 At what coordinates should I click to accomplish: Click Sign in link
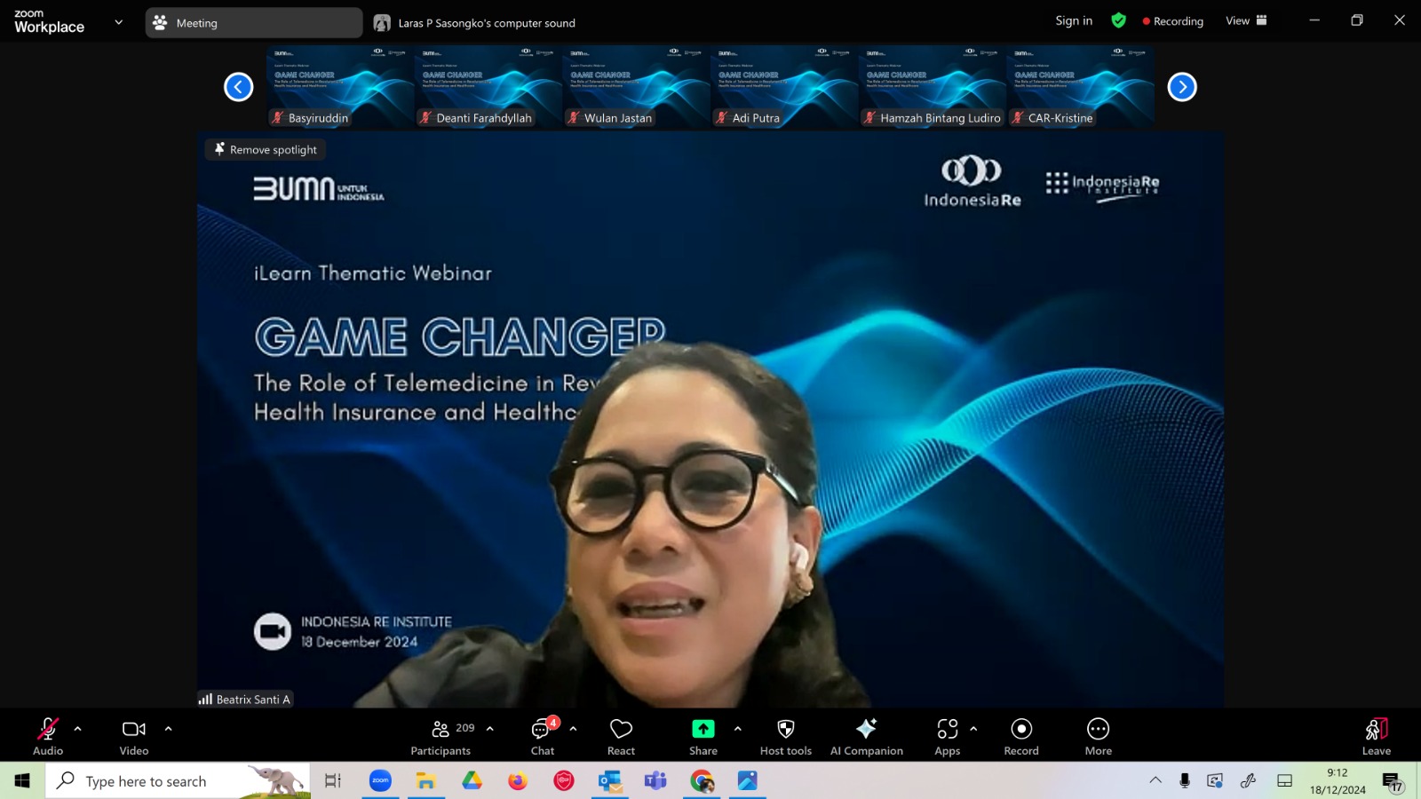click(x=1074, y=21)
